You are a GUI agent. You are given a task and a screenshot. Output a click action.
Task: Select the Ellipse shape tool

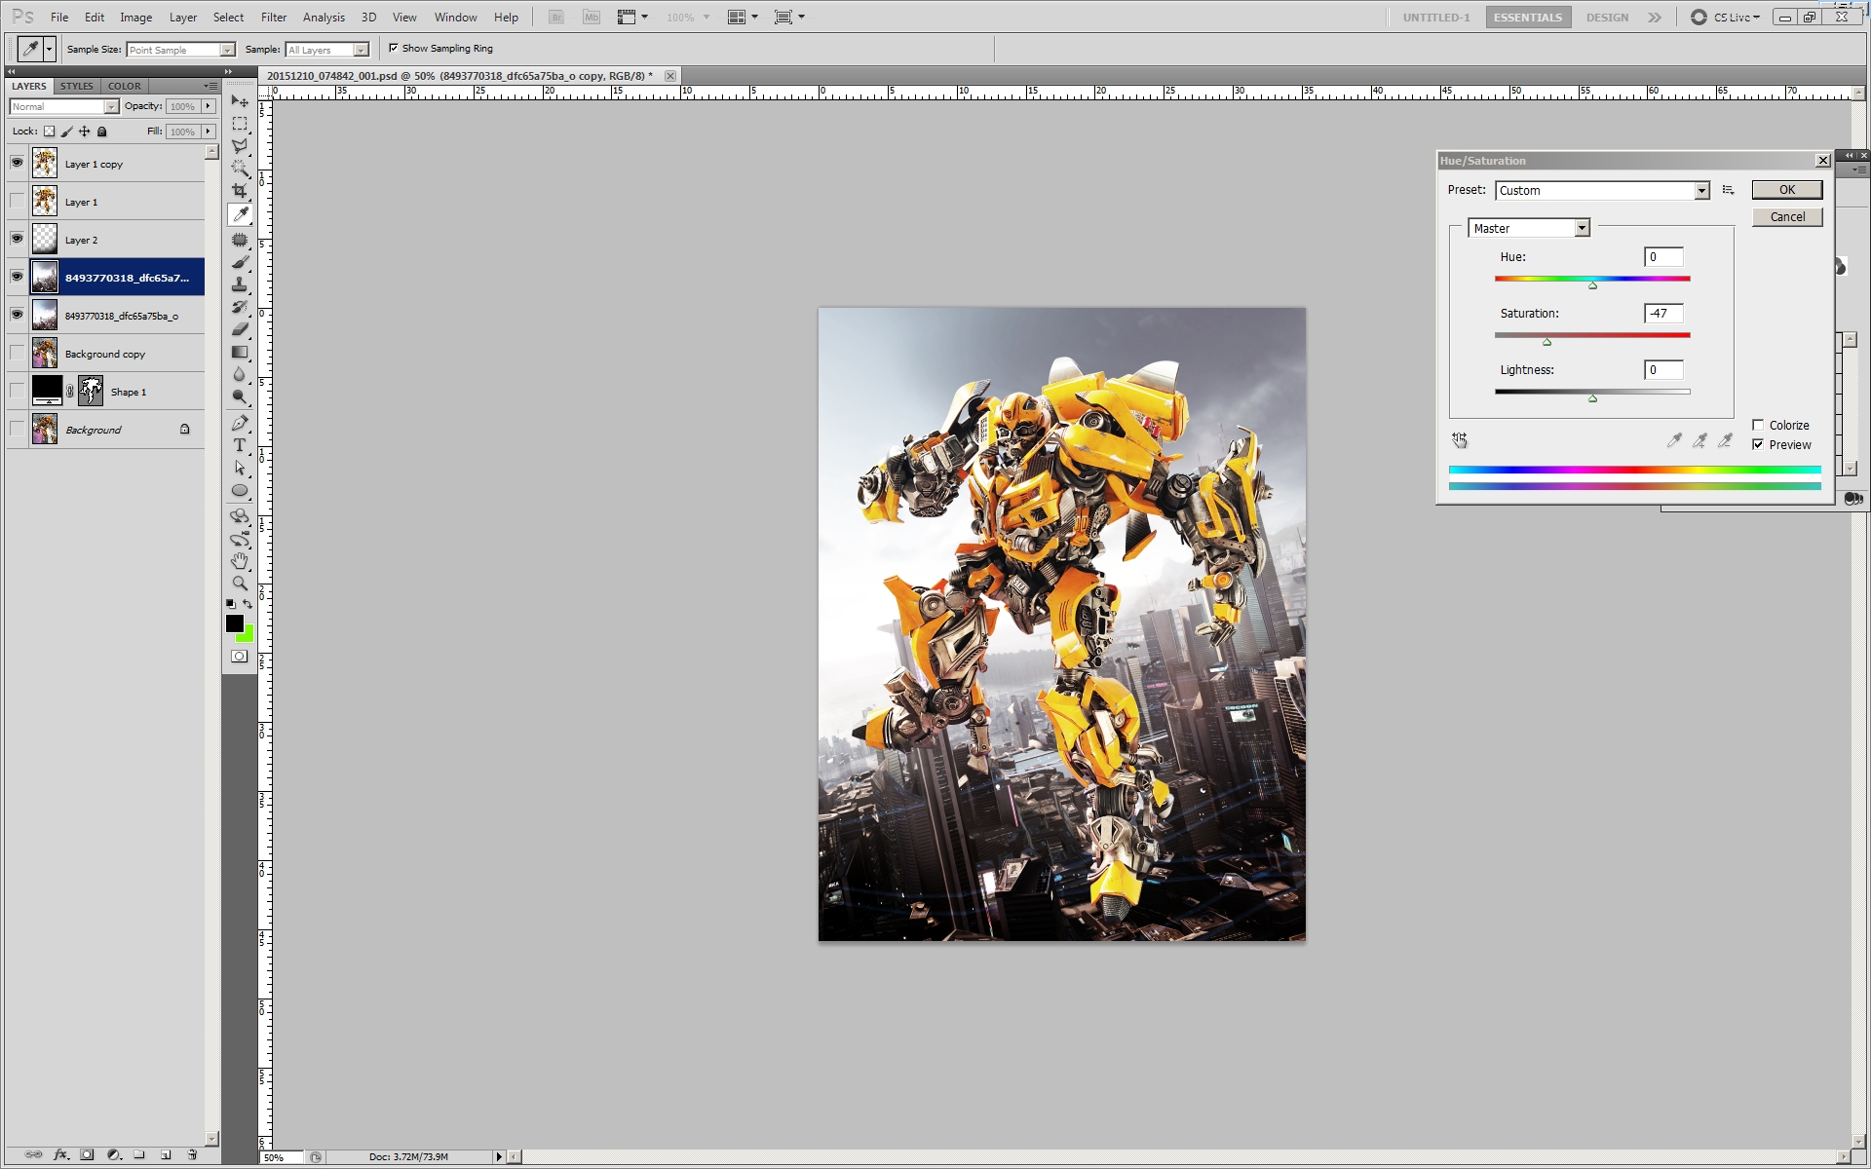pyautogui.click(x=240, y=490)
